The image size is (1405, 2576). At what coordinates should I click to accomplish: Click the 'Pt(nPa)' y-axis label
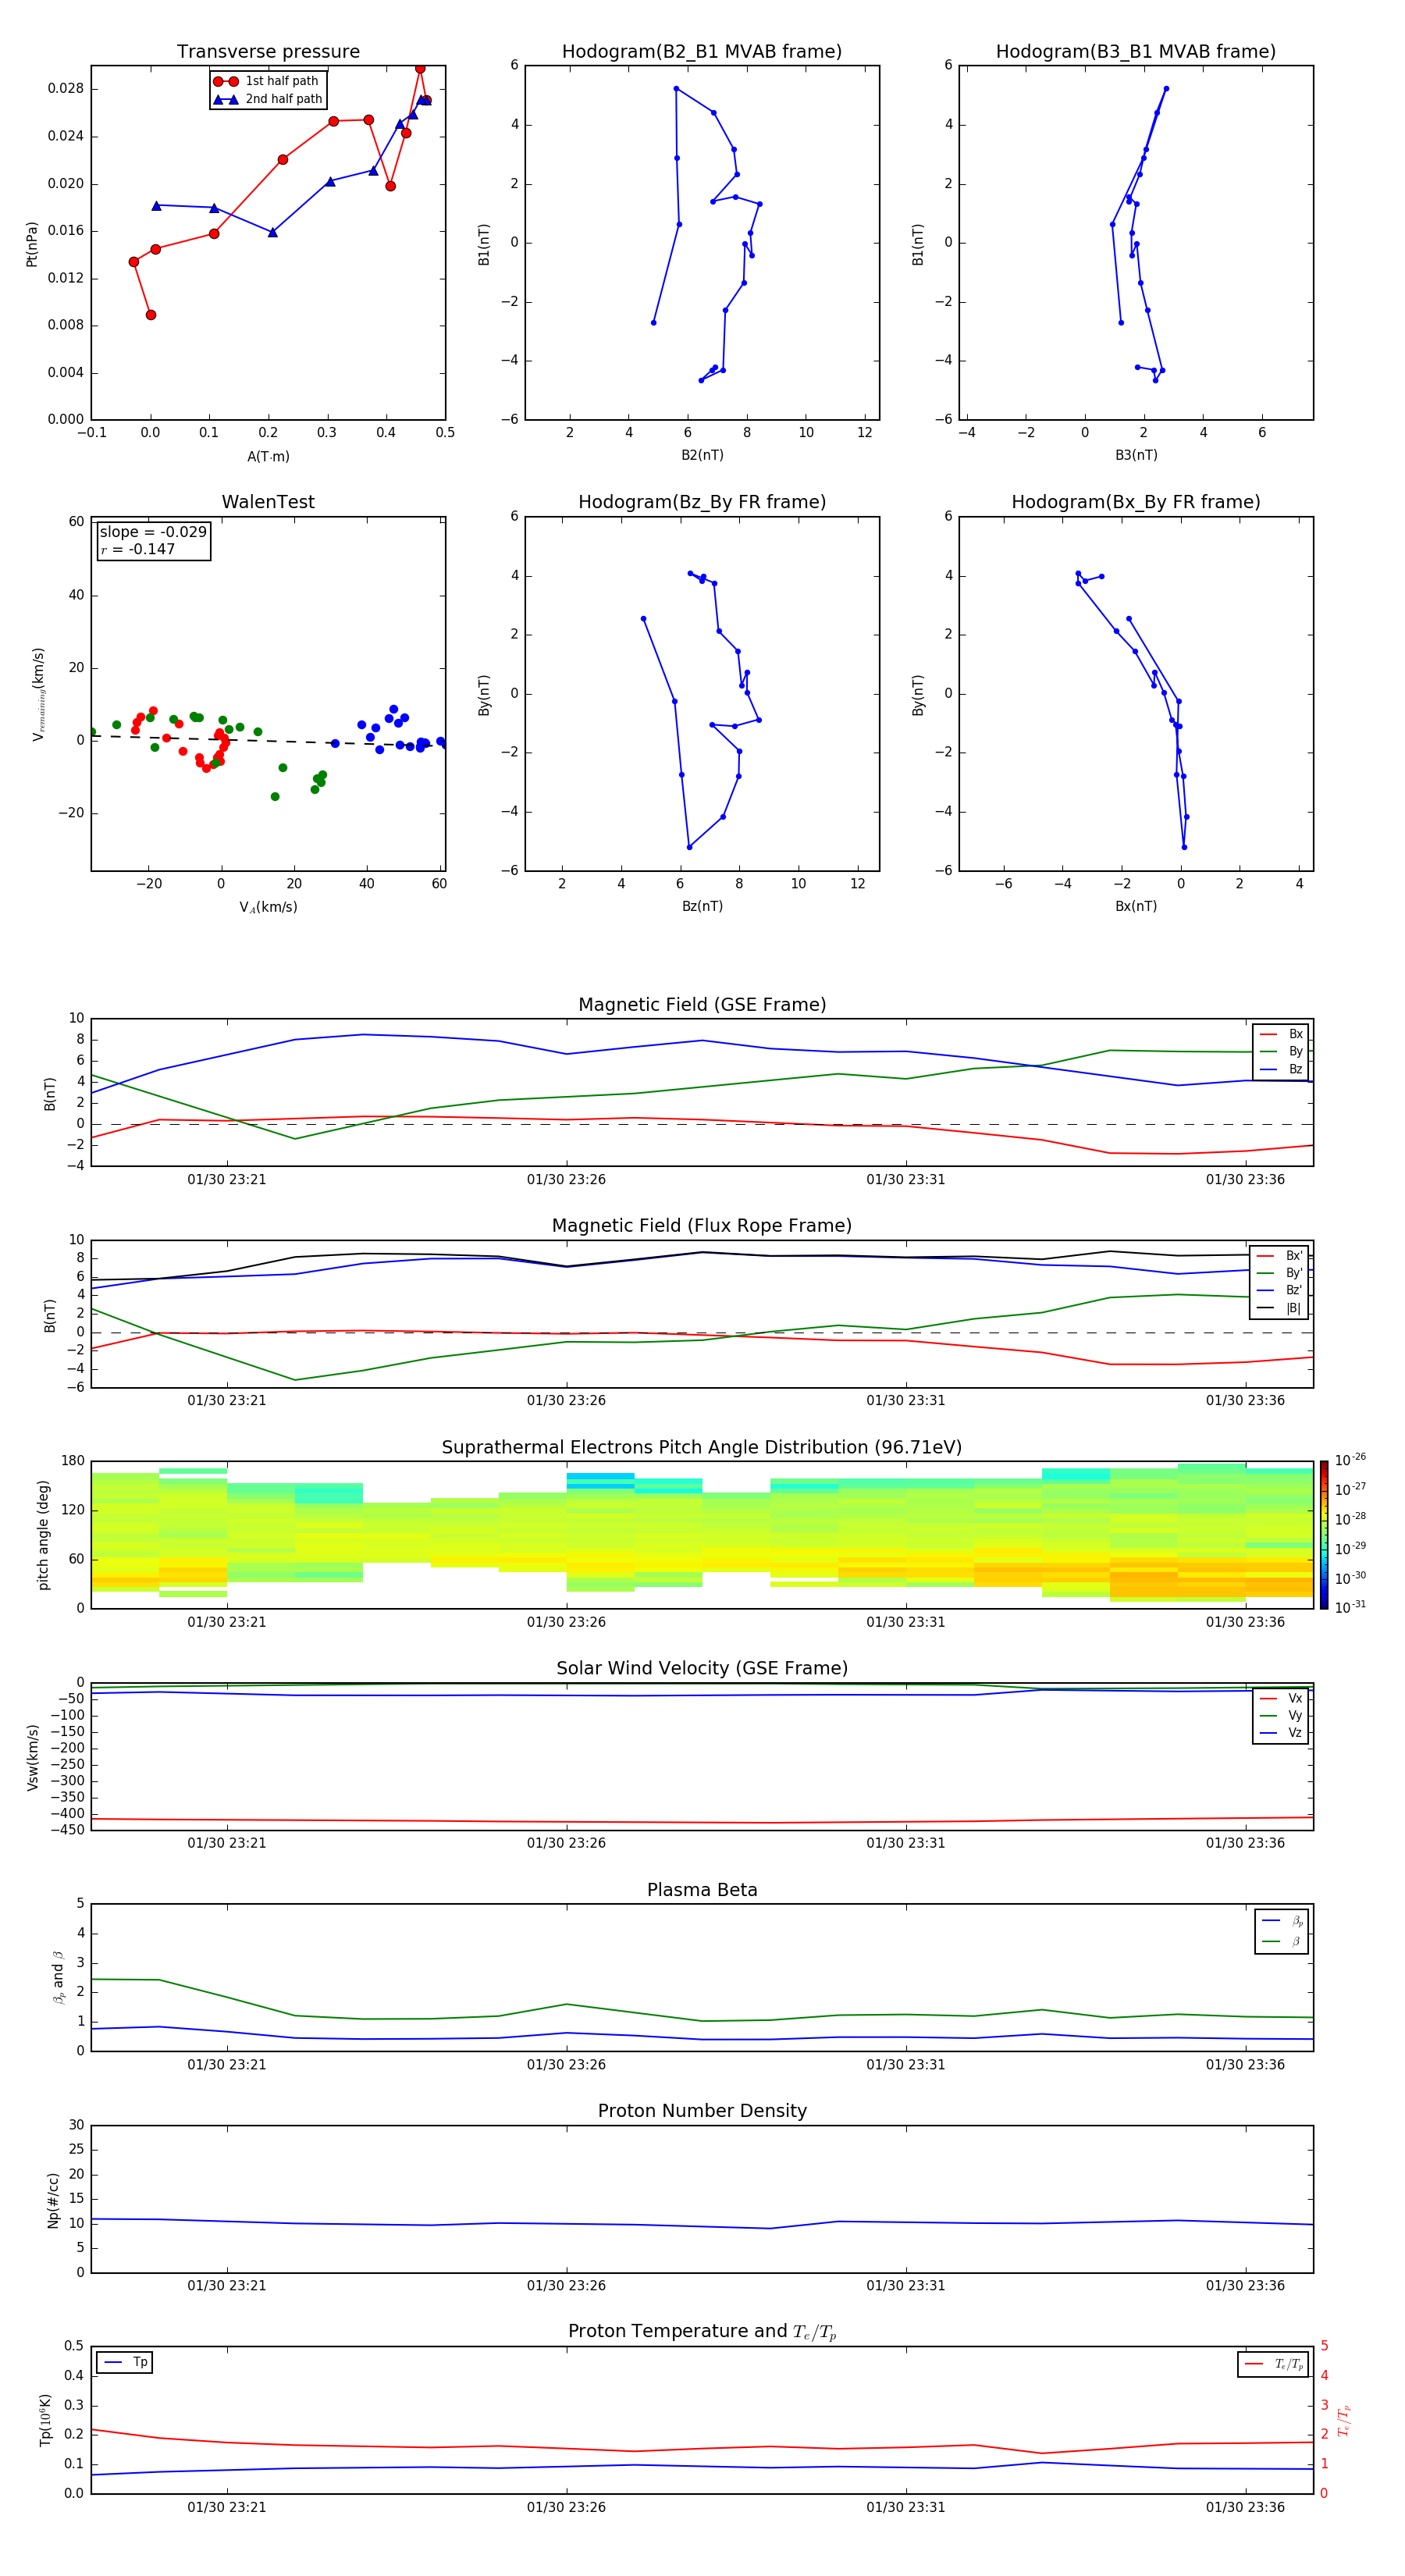pyautogui.click(x=31, y=243)
